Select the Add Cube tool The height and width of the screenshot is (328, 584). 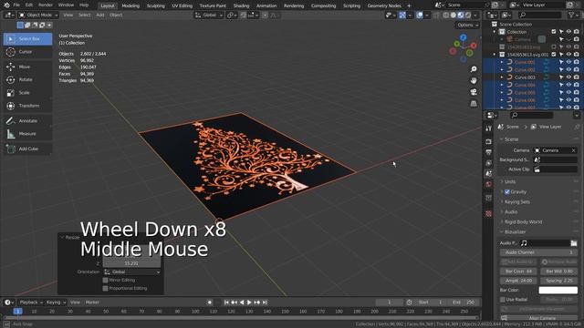27,149
